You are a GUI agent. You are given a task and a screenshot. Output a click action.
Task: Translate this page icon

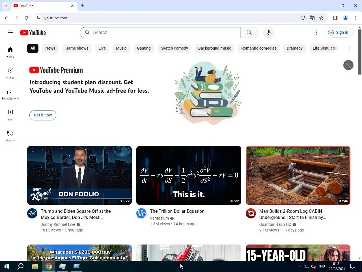pos(312,18)
